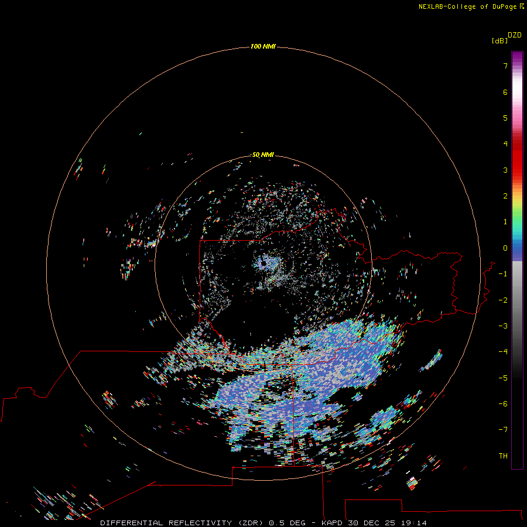This screenshot has height=527, width=527.
Task: Click the 1 value on the color scale
Action: coord(505,222)
